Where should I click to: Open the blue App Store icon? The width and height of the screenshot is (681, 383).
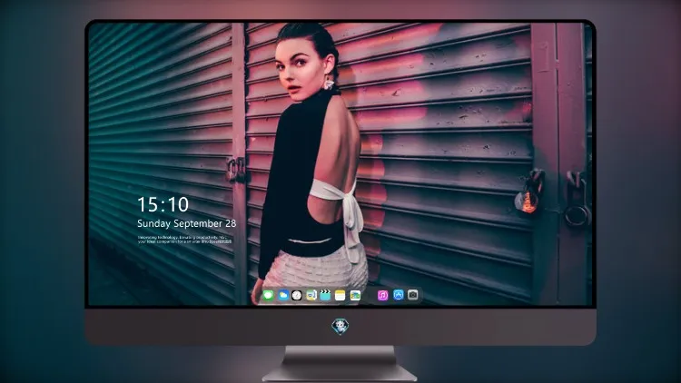(399, 295)
